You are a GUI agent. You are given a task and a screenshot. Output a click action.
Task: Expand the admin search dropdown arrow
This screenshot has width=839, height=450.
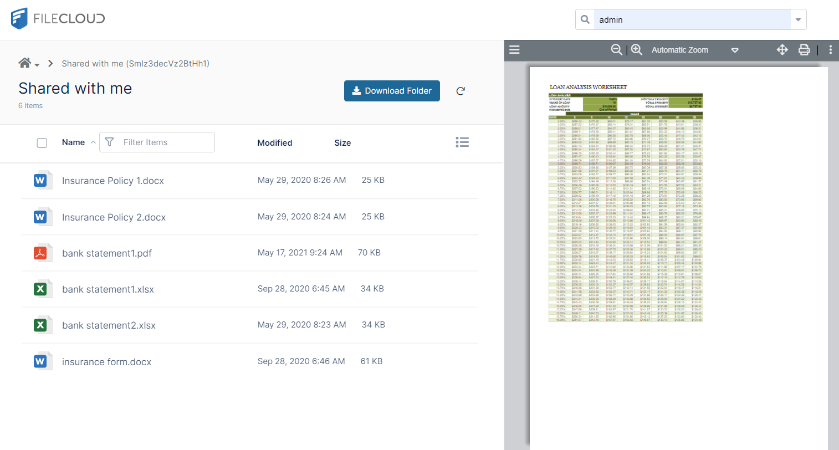click(x=798, y=20)
